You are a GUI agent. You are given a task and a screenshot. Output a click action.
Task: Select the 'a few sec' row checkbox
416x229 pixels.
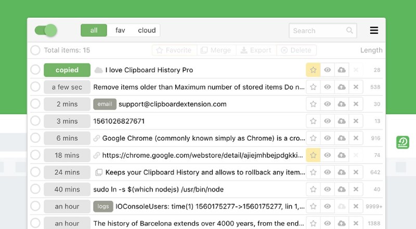click(35, 87)
